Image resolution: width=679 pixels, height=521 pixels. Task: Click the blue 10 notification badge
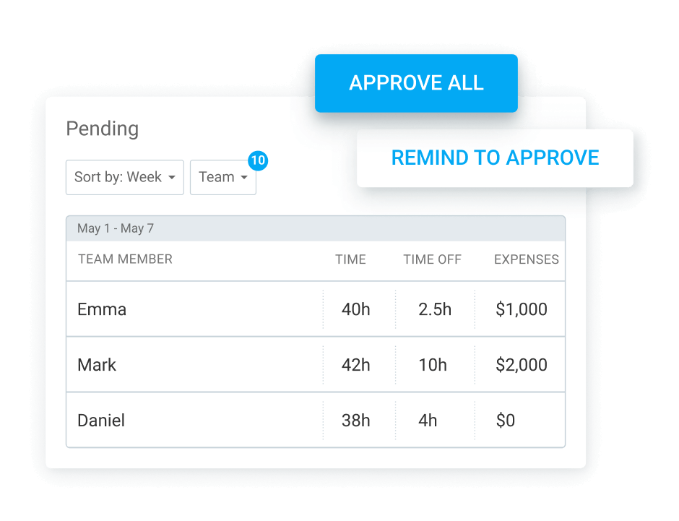(x=258, y=160)
